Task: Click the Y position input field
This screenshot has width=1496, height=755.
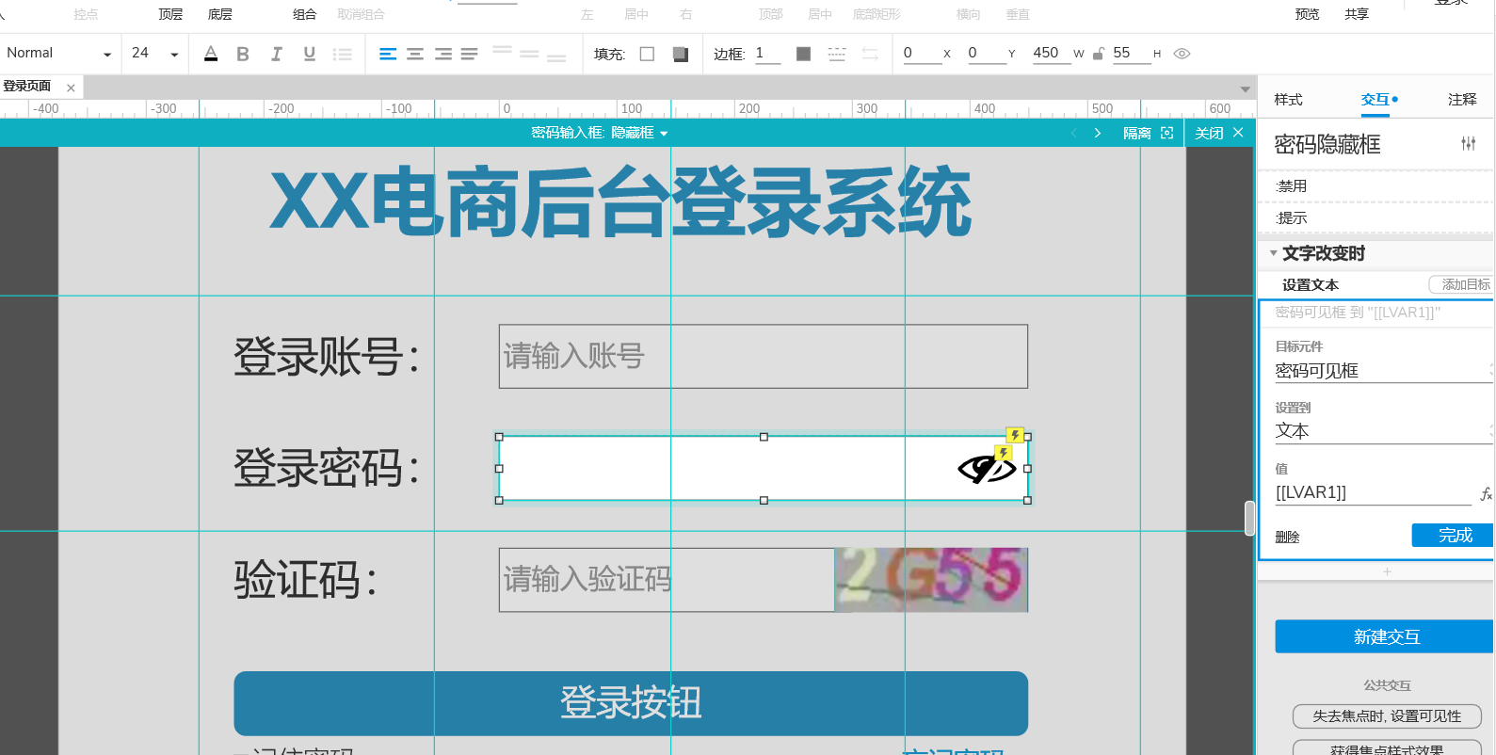Action: [x=987, y=54]
